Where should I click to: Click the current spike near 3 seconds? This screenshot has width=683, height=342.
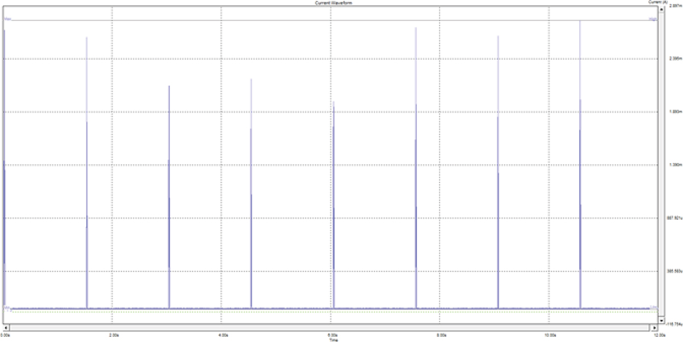point(169,197)
